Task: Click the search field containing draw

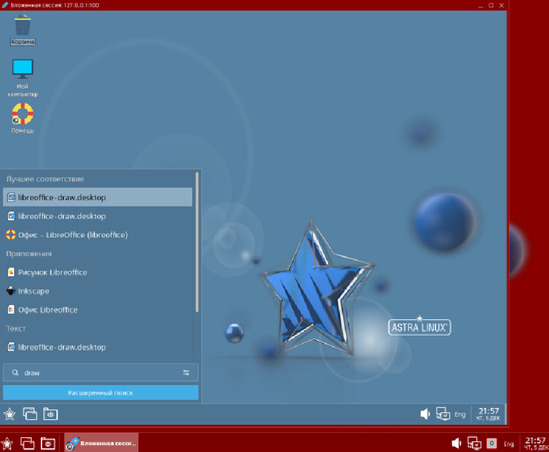Action: [100, 373]
